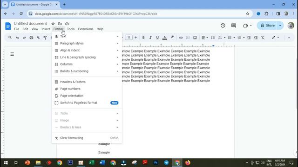Bookmark the page with the star
Screen dimensions: 298x167
point(247,13)
